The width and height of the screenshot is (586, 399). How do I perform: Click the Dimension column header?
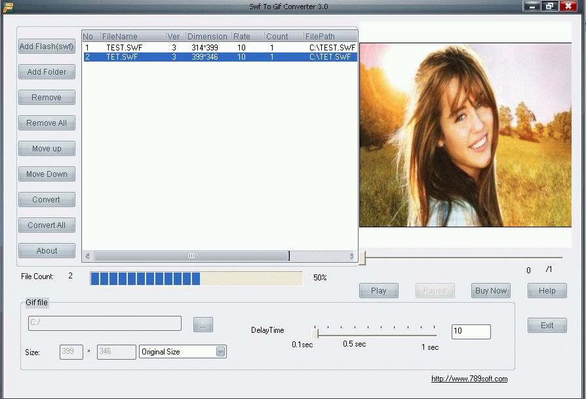coord(208,36)
